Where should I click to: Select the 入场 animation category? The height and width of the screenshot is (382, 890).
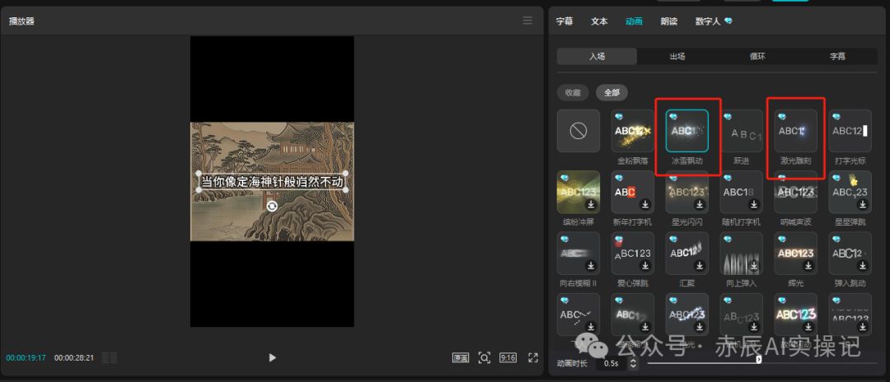pos(597,56)
